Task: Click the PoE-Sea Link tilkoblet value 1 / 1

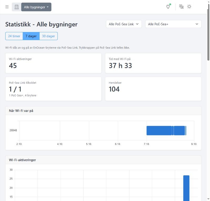Action: tap(15, 89)
